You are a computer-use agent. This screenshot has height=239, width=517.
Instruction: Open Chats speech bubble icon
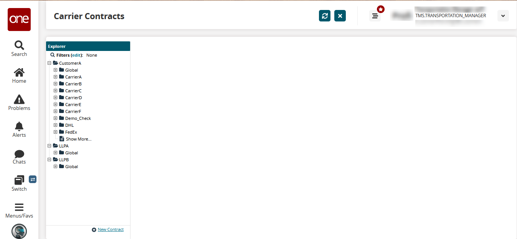pyautogui.click(x=19, y=154)
